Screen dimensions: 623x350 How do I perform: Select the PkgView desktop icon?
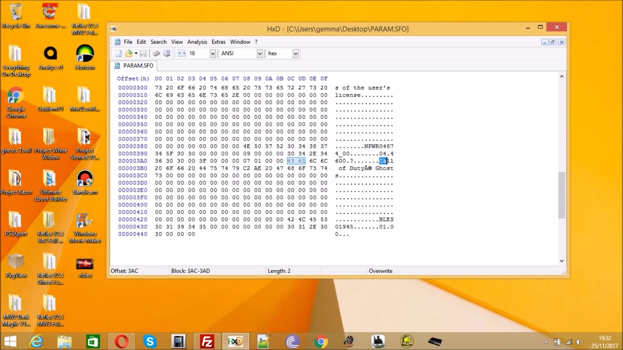(x=16, y=265)
